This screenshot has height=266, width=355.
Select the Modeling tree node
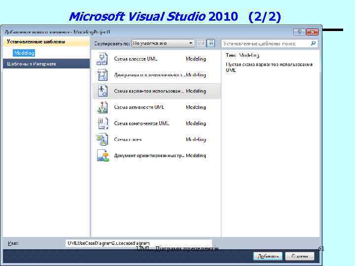[24, 53]
